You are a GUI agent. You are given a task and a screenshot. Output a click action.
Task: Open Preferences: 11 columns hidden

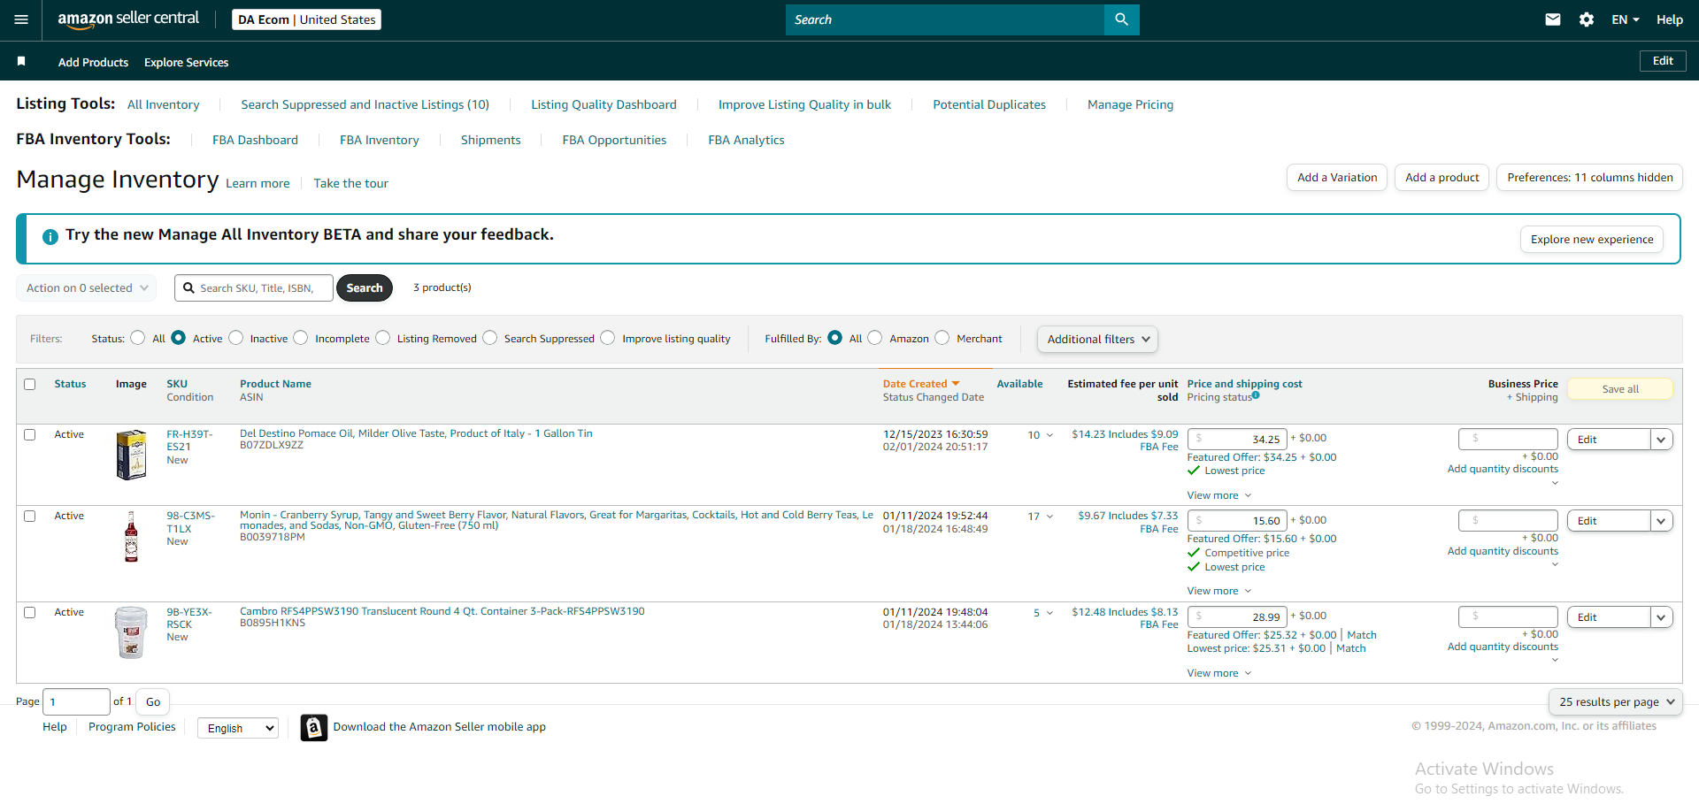pyautogui.click(x=1589, y=177)
